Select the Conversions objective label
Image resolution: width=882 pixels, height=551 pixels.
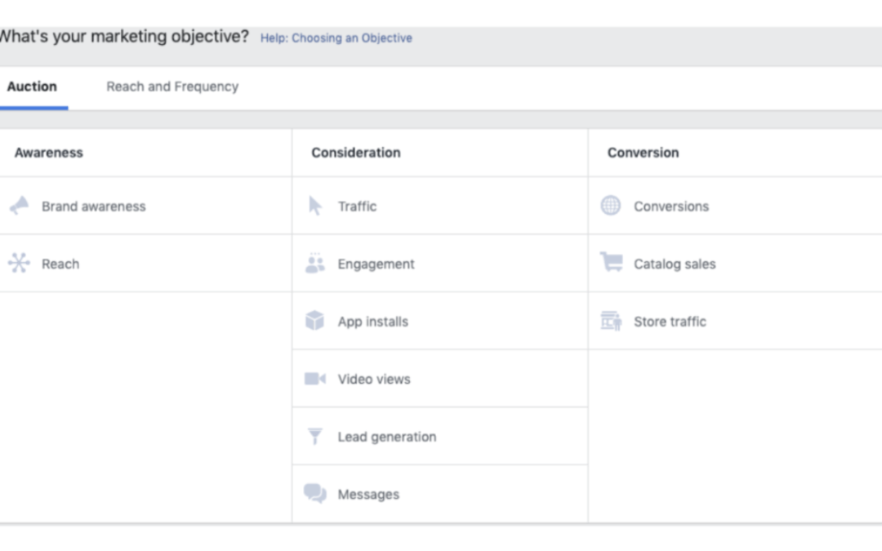coord(671,207)
